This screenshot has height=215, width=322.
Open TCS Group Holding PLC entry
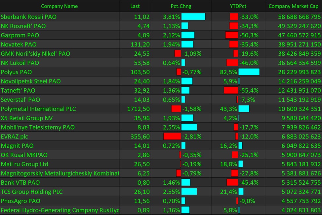pyautogui.click(x=32, y=192)
